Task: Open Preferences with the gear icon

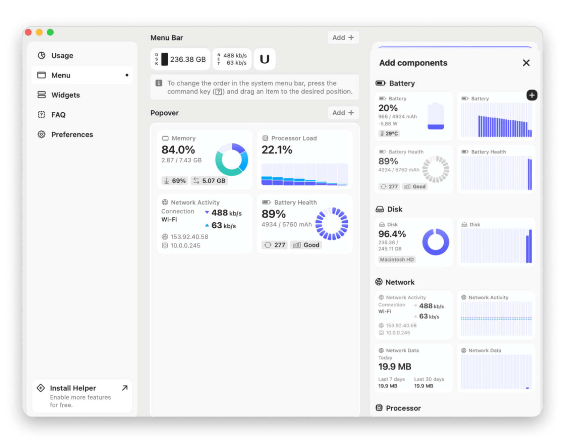Action: coord(42,134)
